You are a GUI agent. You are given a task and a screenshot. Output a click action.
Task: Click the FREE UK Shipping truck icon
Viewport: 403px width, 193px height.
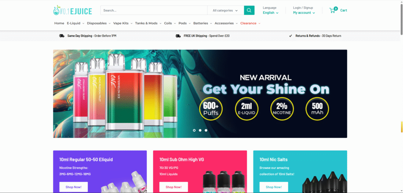coord(178,36)
